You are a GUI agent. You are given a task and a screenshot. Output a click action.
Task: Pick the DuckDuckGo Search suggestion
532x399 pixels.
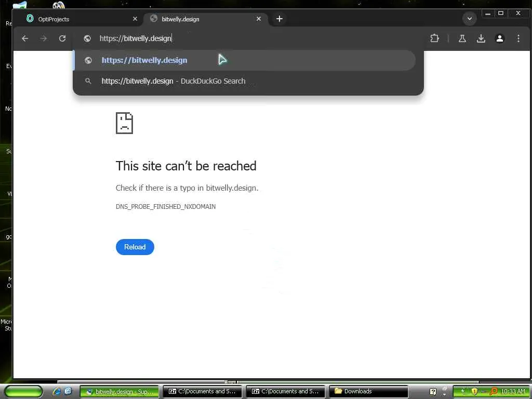244,81
